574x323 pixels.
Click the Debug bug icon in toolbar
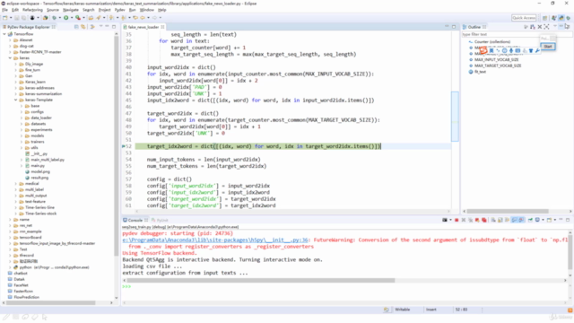[54, 18]
